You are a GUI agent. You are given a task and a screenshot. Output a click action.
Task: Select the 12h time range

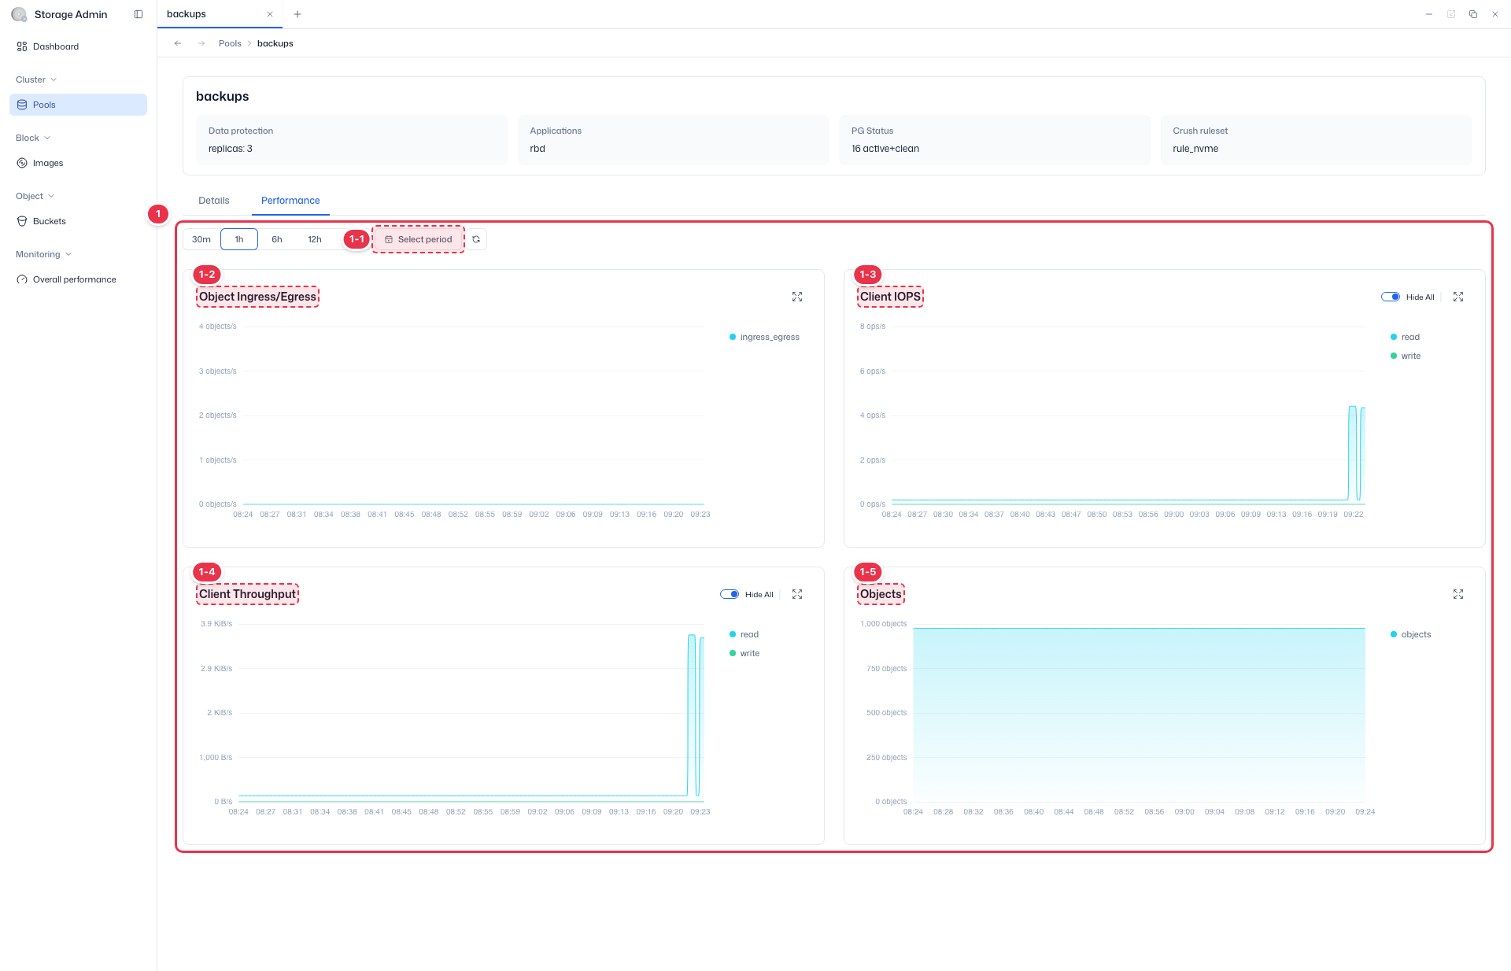(x=315, y=239)
